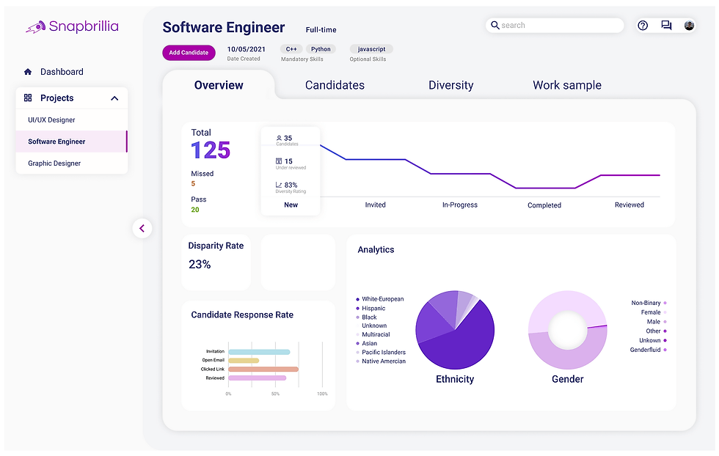This screenshot has width=719, height=456.
Task: Click the Disparity Rate 23% value
Action: coord(200,265)
